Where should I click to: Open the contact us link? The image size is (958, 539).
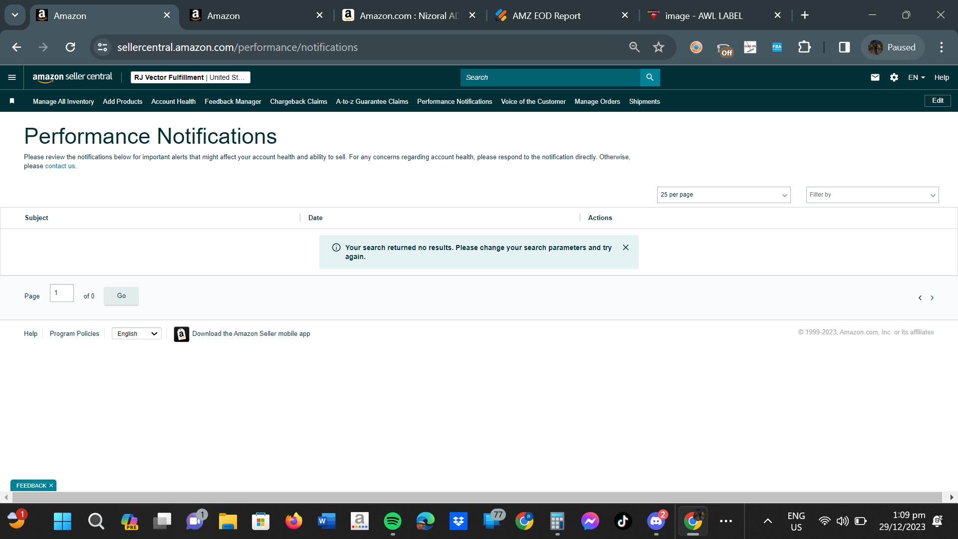(x=60, y=166)
